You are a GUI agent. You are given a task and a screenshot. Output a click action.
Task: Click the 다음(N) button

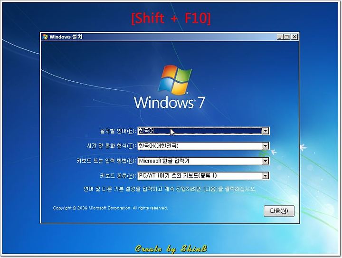pyautogui.click(x=279, y=211)
